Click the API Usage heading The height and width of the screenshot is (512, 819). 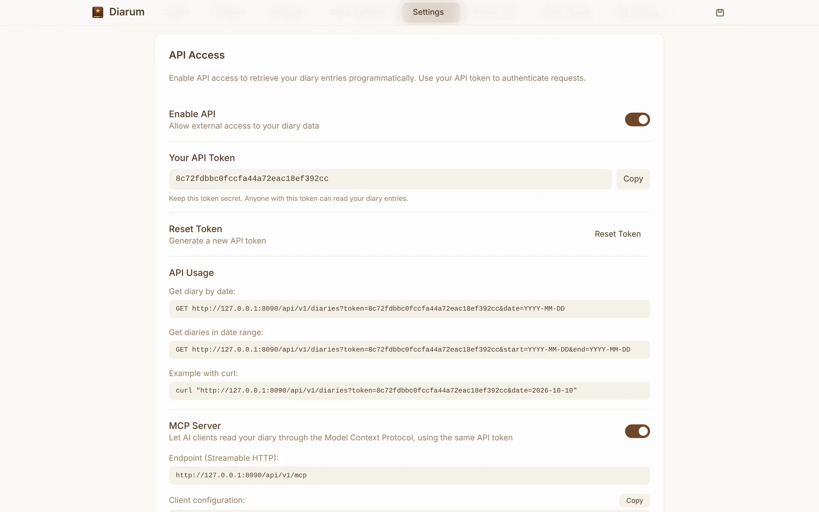191,273
